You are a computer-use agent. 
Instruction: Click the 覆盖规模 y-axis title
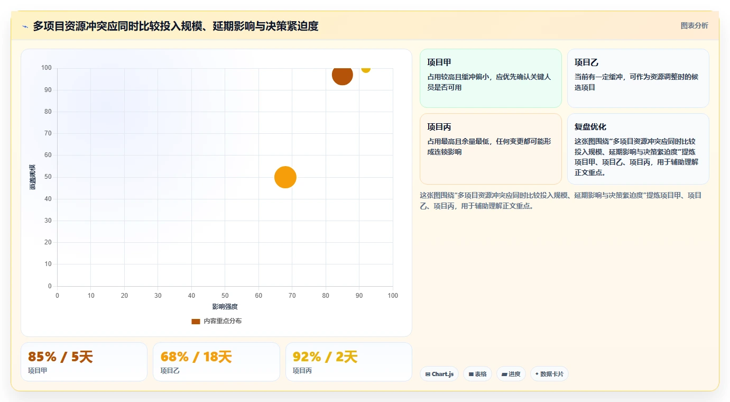[32, 177]
